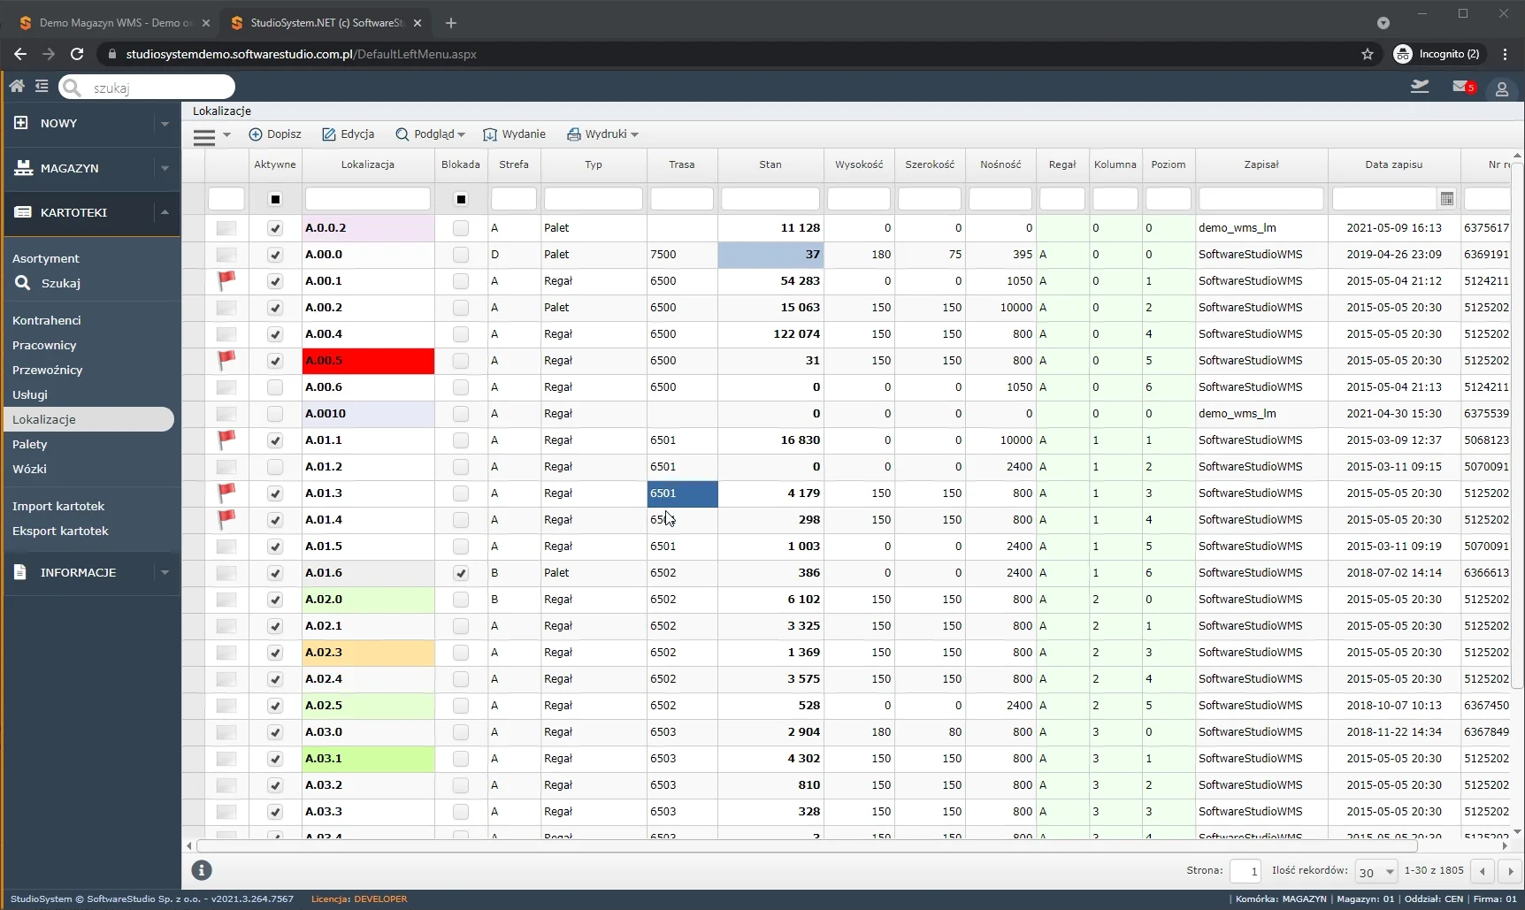
Task: Click the Lokalizacja column filter field
Action: click(368, 199)
